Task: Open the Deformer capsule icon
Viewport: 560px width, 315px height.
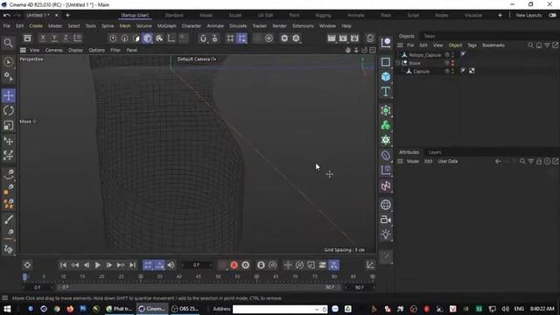Action: coord(386,156)
